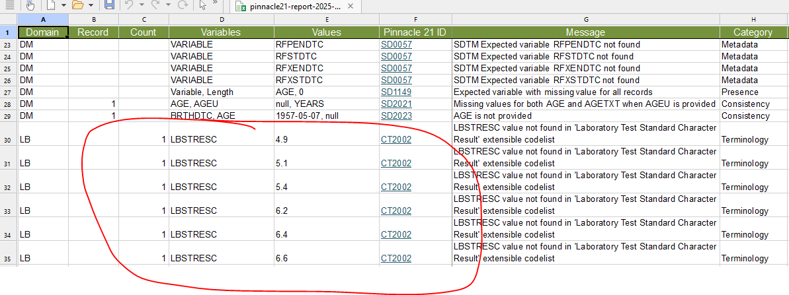Select the LB domain cell in row 35

(x=43, y=254)
